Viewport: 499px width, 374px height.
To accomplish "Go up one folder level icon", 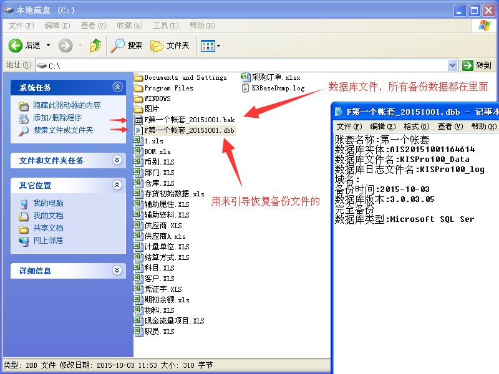I will (x=95, y=46).
